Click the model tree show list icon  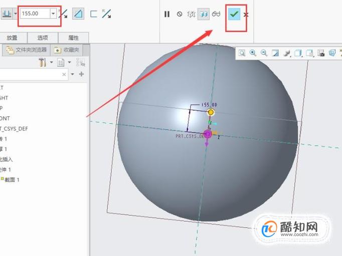tap(61, 63)
